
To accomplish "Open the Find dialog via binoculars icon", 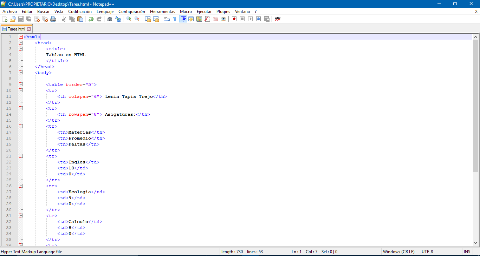I will click(110, 19).
